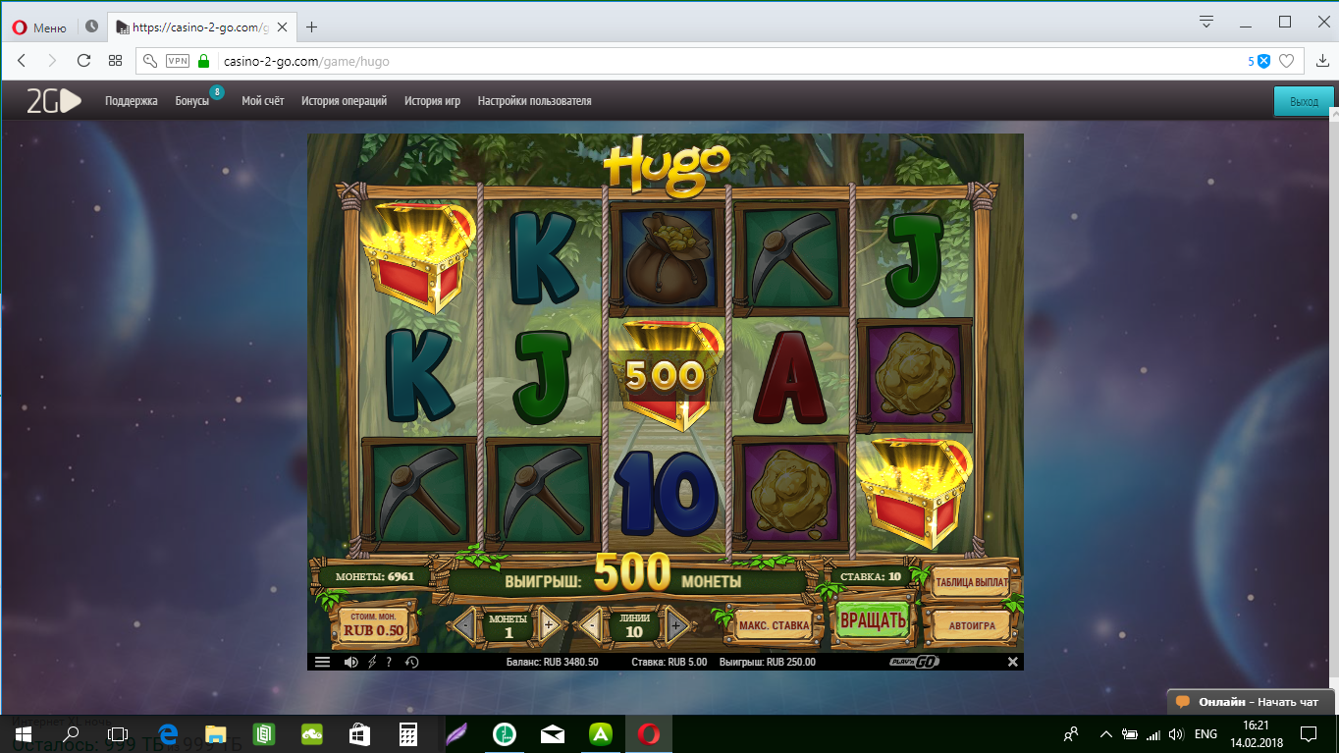Click the Выигрыш: RUB 250.00 text

pyautogui.click(x=768, y=662)
